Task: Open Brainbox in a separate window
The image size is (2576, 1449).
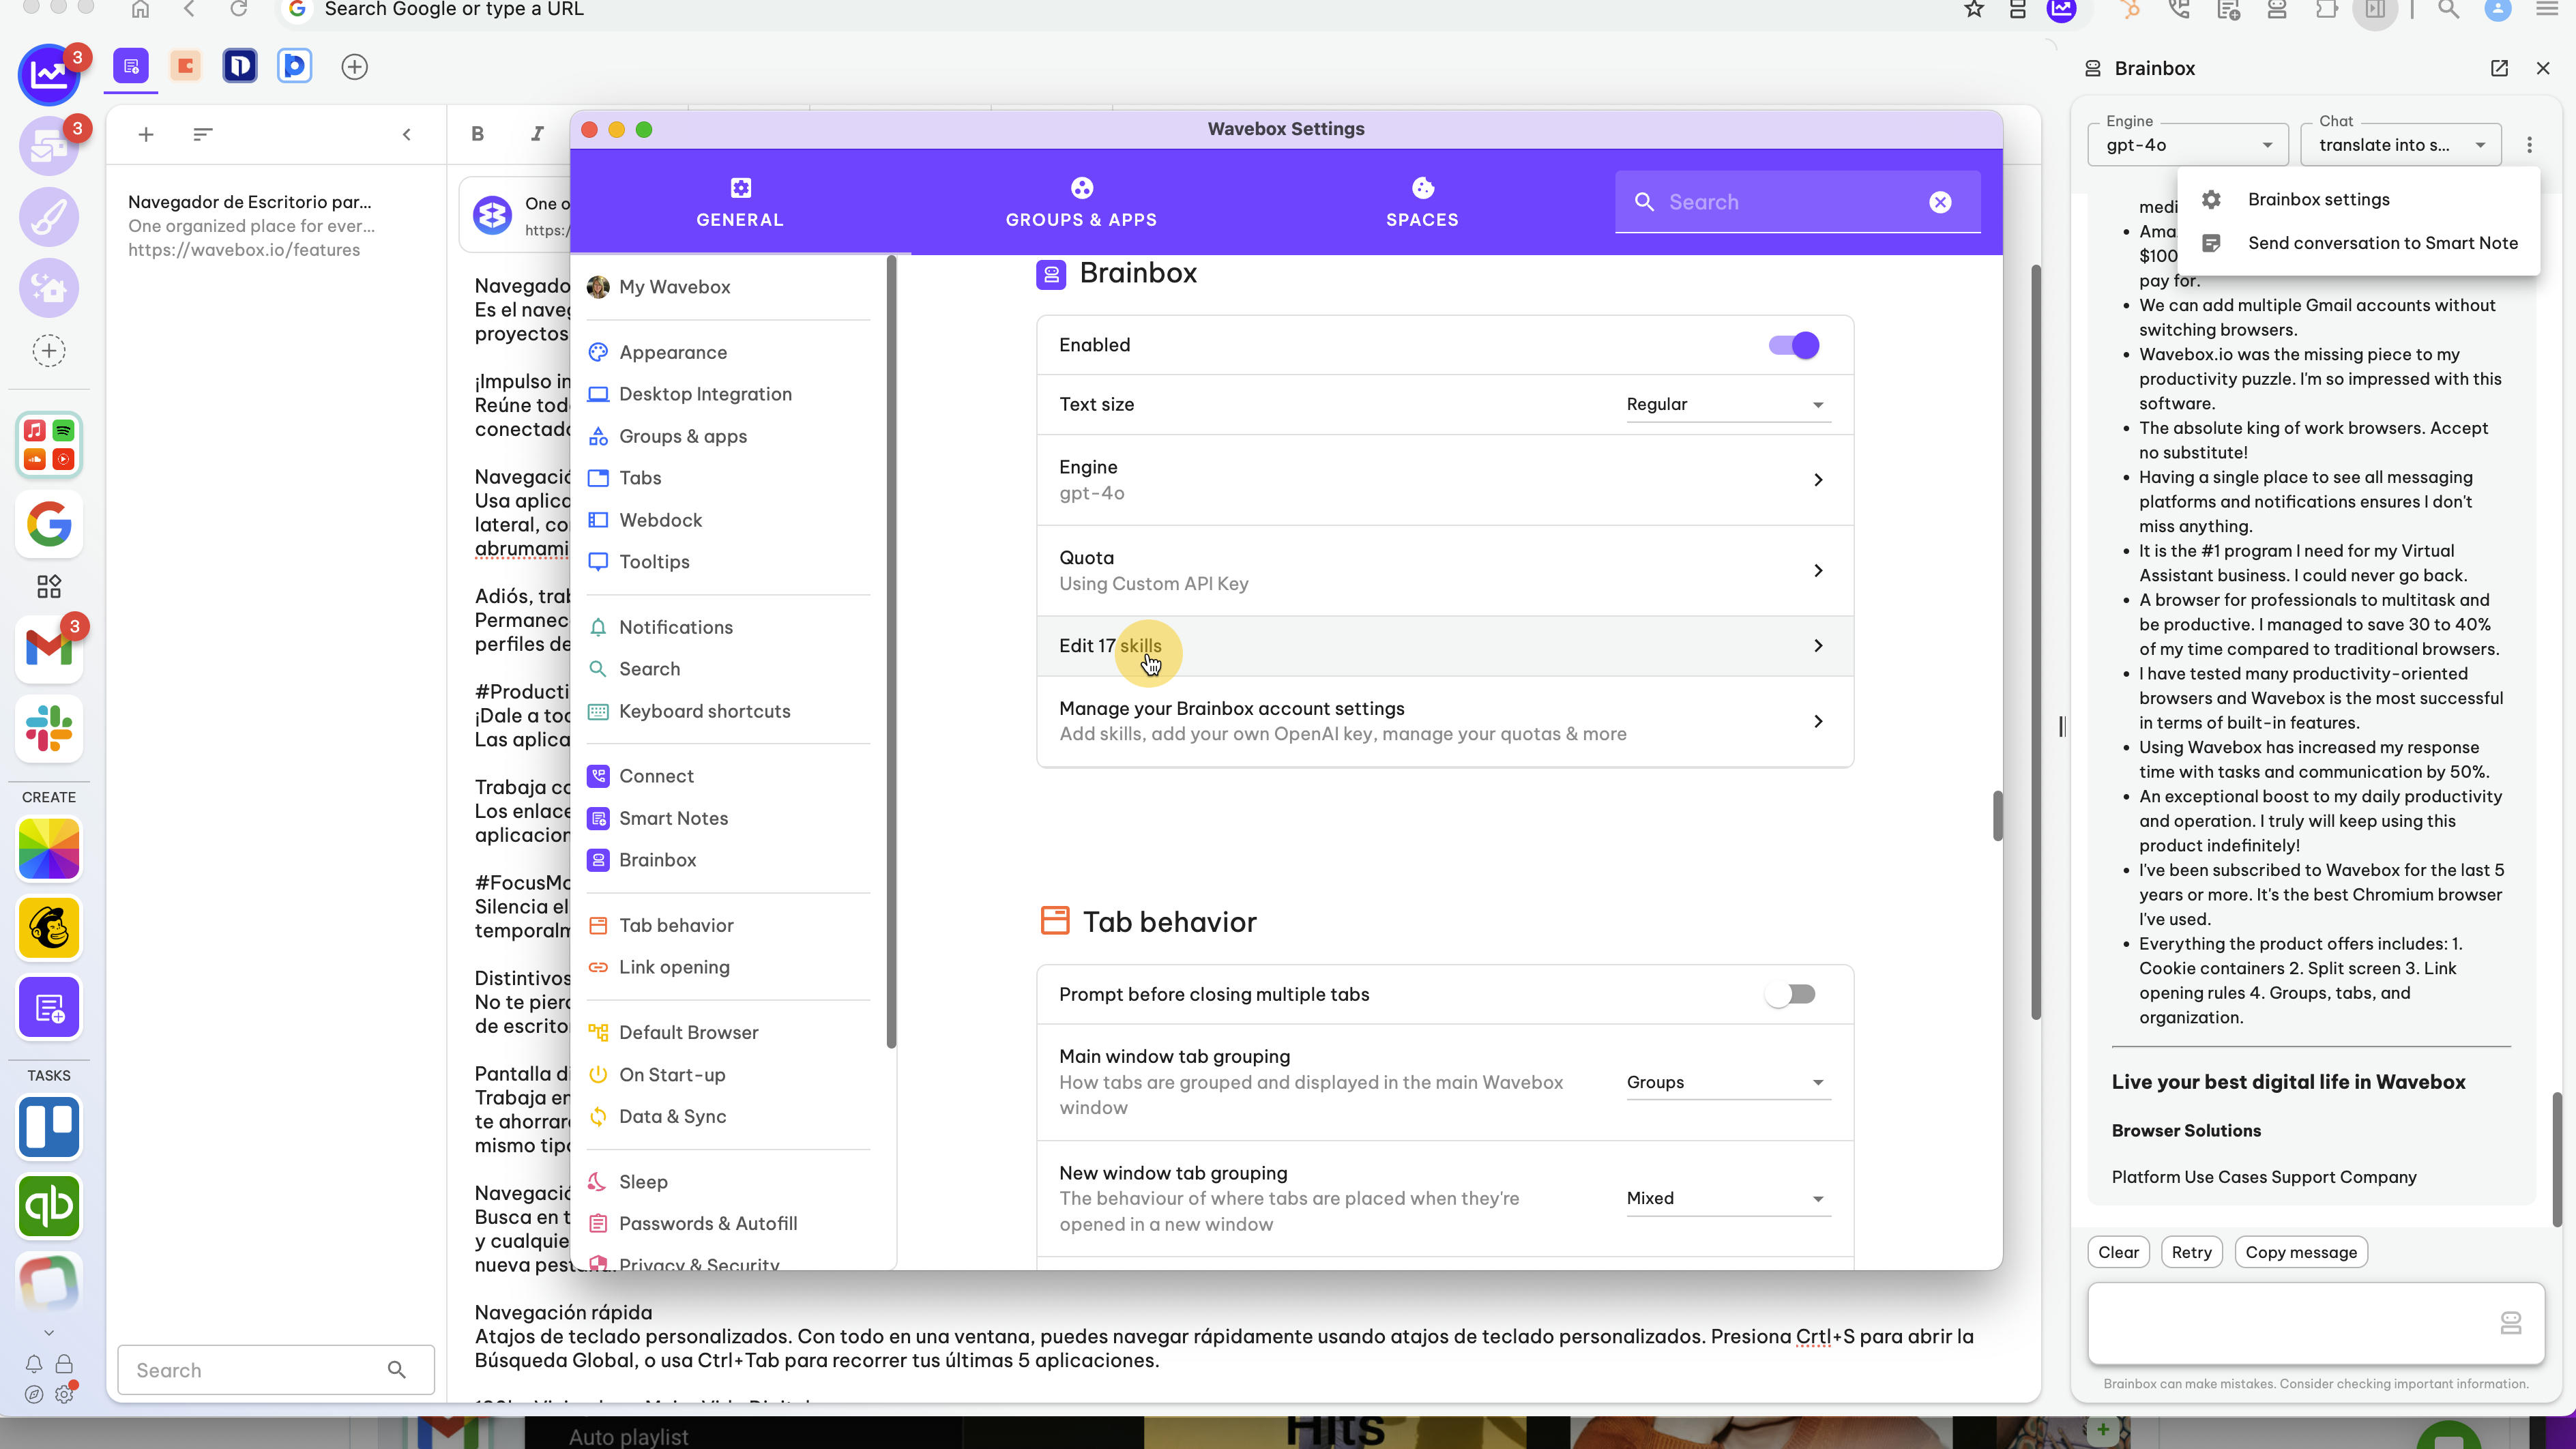Action: (2499, 68)
